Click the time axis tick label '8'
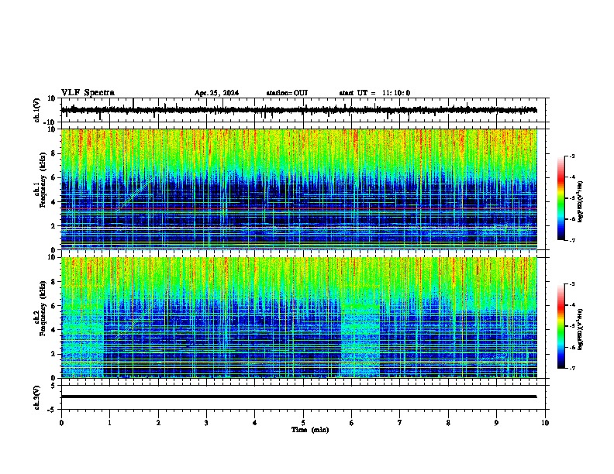The image size is (614, 474). point(448,423)
